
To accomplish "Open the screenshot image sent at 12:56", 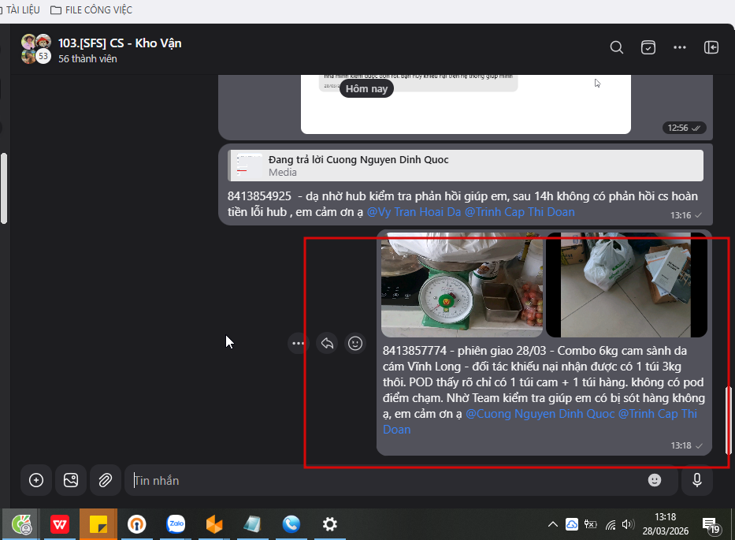I will pyautogui.click(x=466, y=104).
